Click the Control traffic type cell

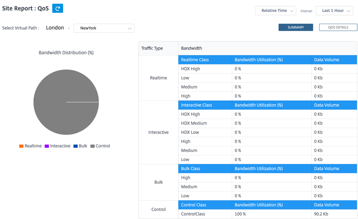pos(159,209)
